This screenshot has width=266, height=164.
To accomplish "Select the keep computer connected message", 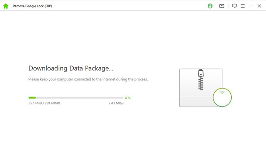I will coord(88,79).
